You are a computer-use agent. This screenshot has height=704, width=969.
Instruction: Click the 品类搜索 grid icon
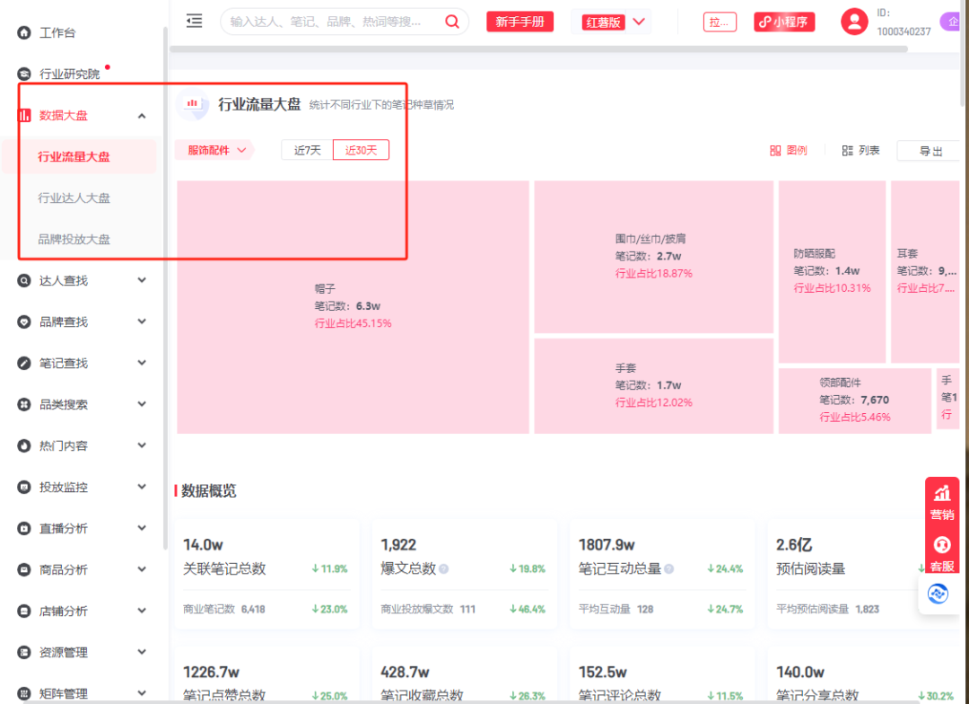pyautogui.click(x=23, y=405)
